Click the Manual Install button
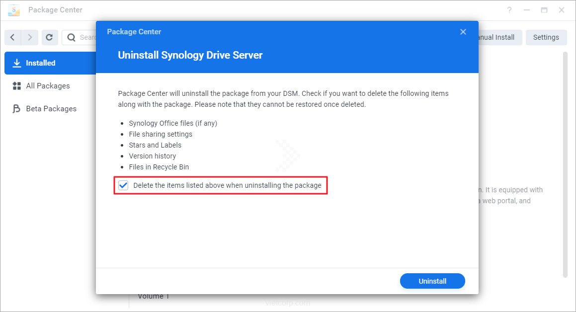The width and height of the screenshot is (576, 312). 497,37
